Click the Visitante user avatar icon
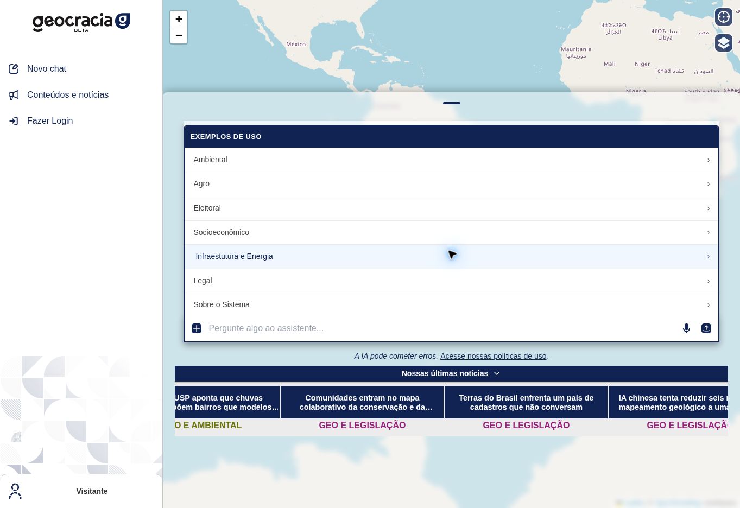The height and width of the screenshot is (508, 740). click(x=15, y=491)
